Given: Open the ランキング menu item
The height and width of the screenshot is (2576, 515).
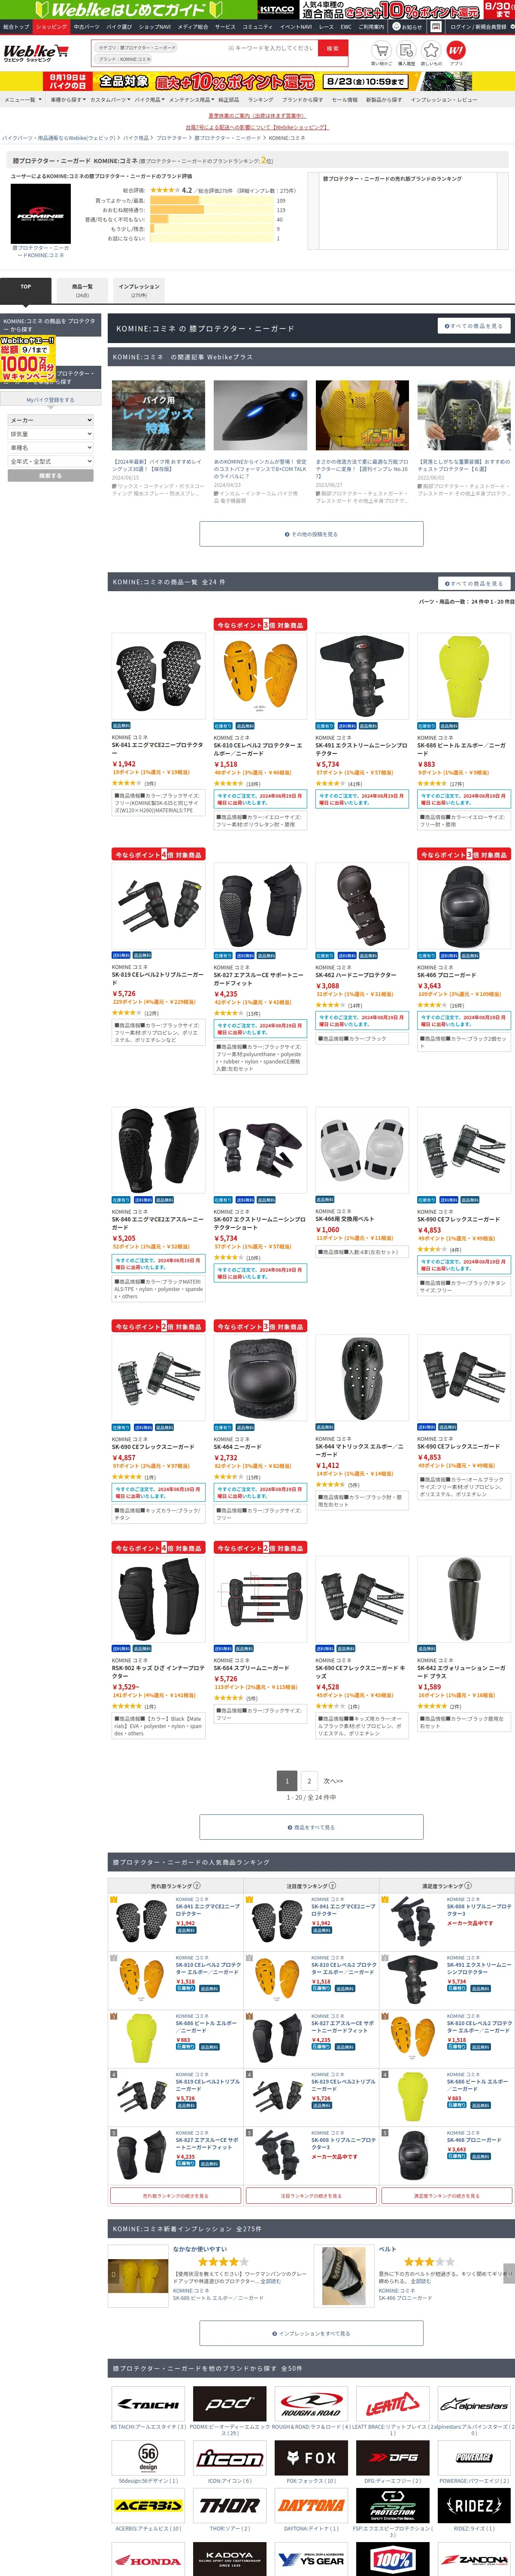Looking at the screenshot, I should coord(260,99).
